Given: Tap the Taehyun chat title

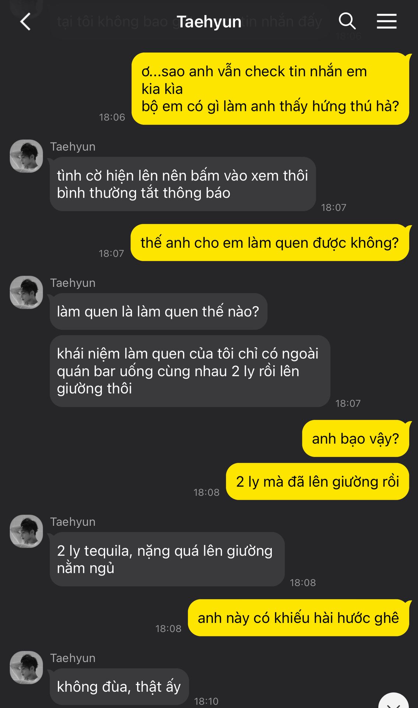Looking at the screenshot, I should pyautogui.click(x=209, y=22).
